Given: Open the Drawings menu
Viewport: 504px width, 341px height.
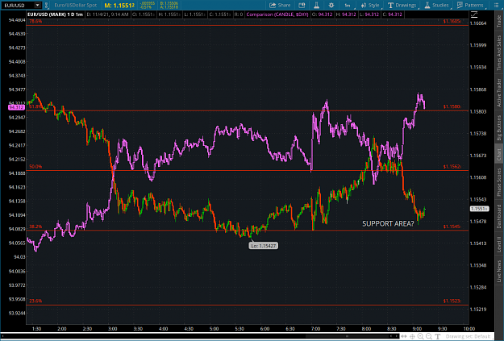Looking at the screenshot, I should 402,5.
